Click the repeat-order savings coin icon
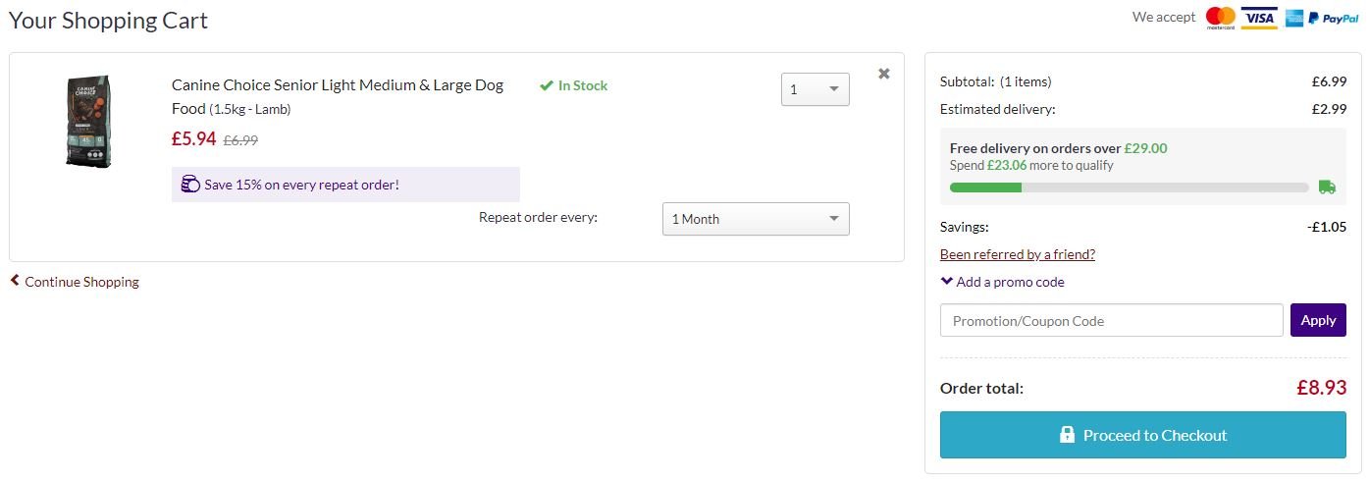1369x482 pixels. pyautogui.click(x=190, y=184)
